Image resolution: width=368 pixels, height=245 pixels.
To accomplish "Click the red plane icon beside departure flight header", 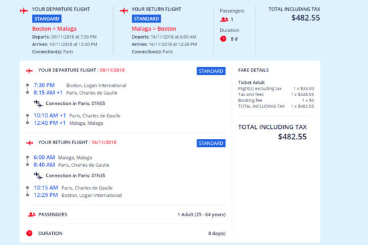I will (24, 11).
